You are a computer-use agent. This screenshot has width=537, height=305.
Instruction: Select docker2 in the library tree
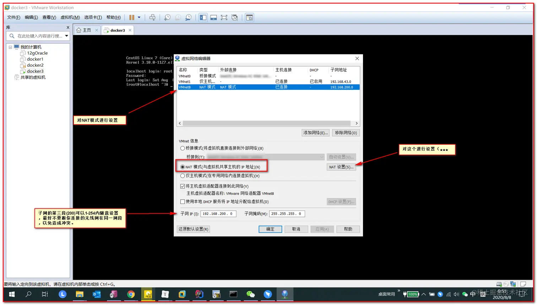(35, 65)
